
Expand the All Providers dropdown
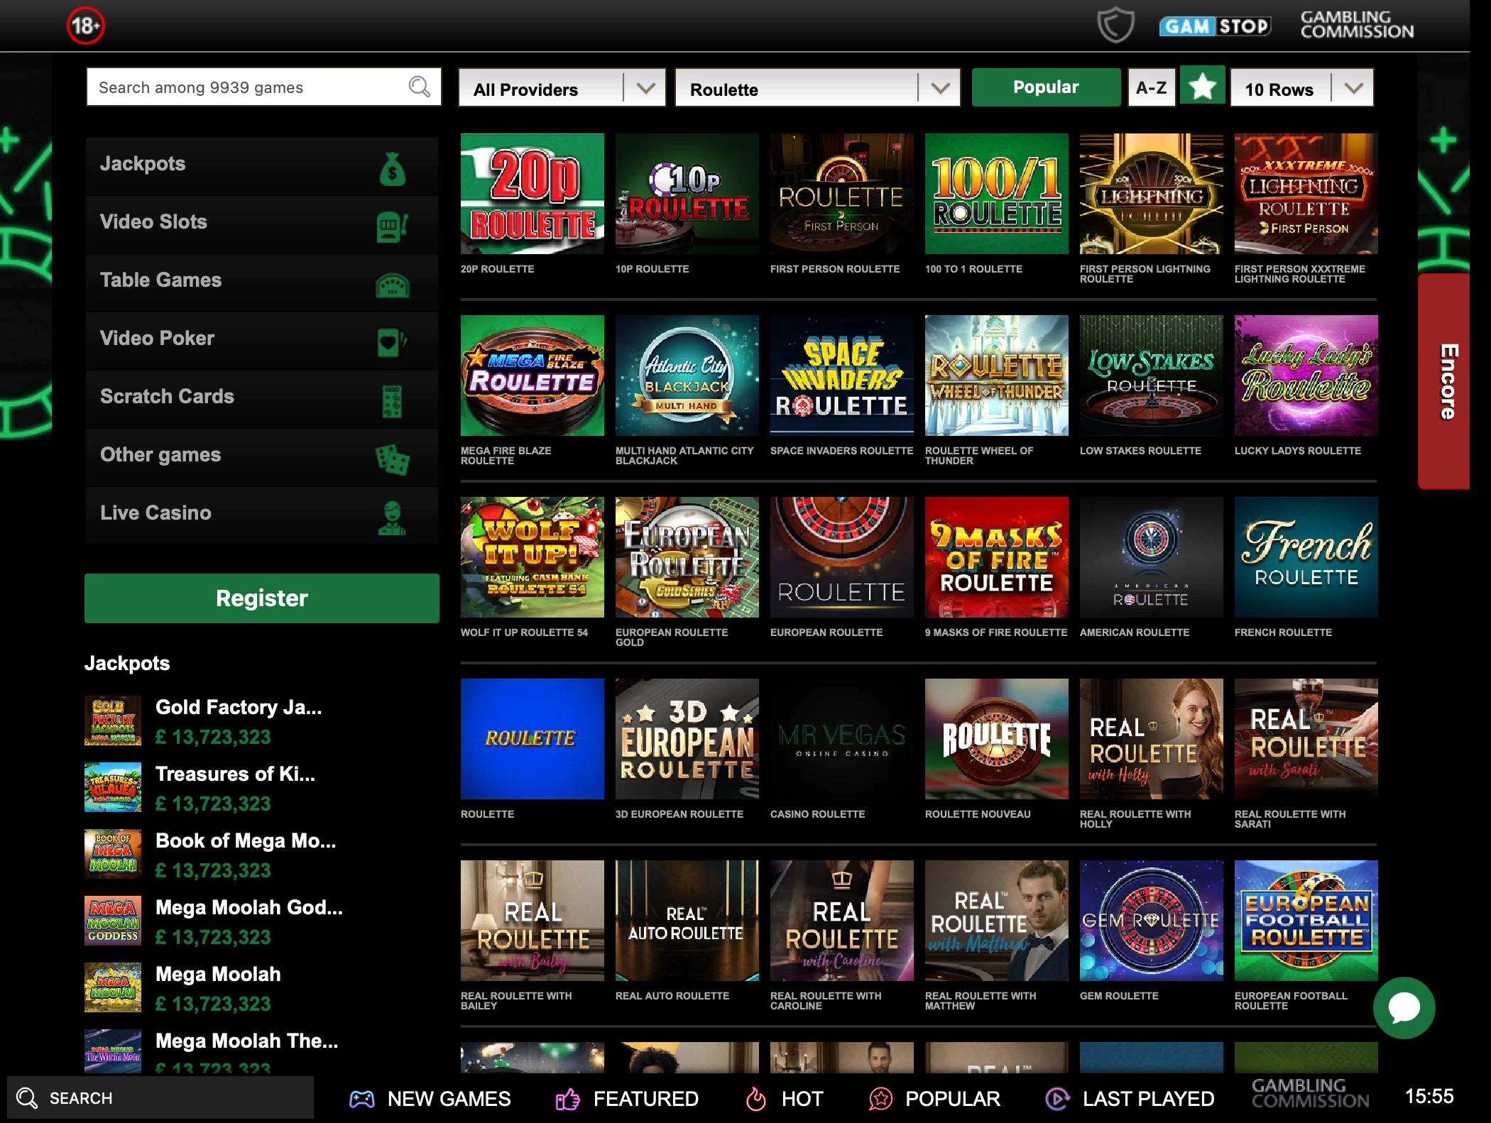coord(562,88)
